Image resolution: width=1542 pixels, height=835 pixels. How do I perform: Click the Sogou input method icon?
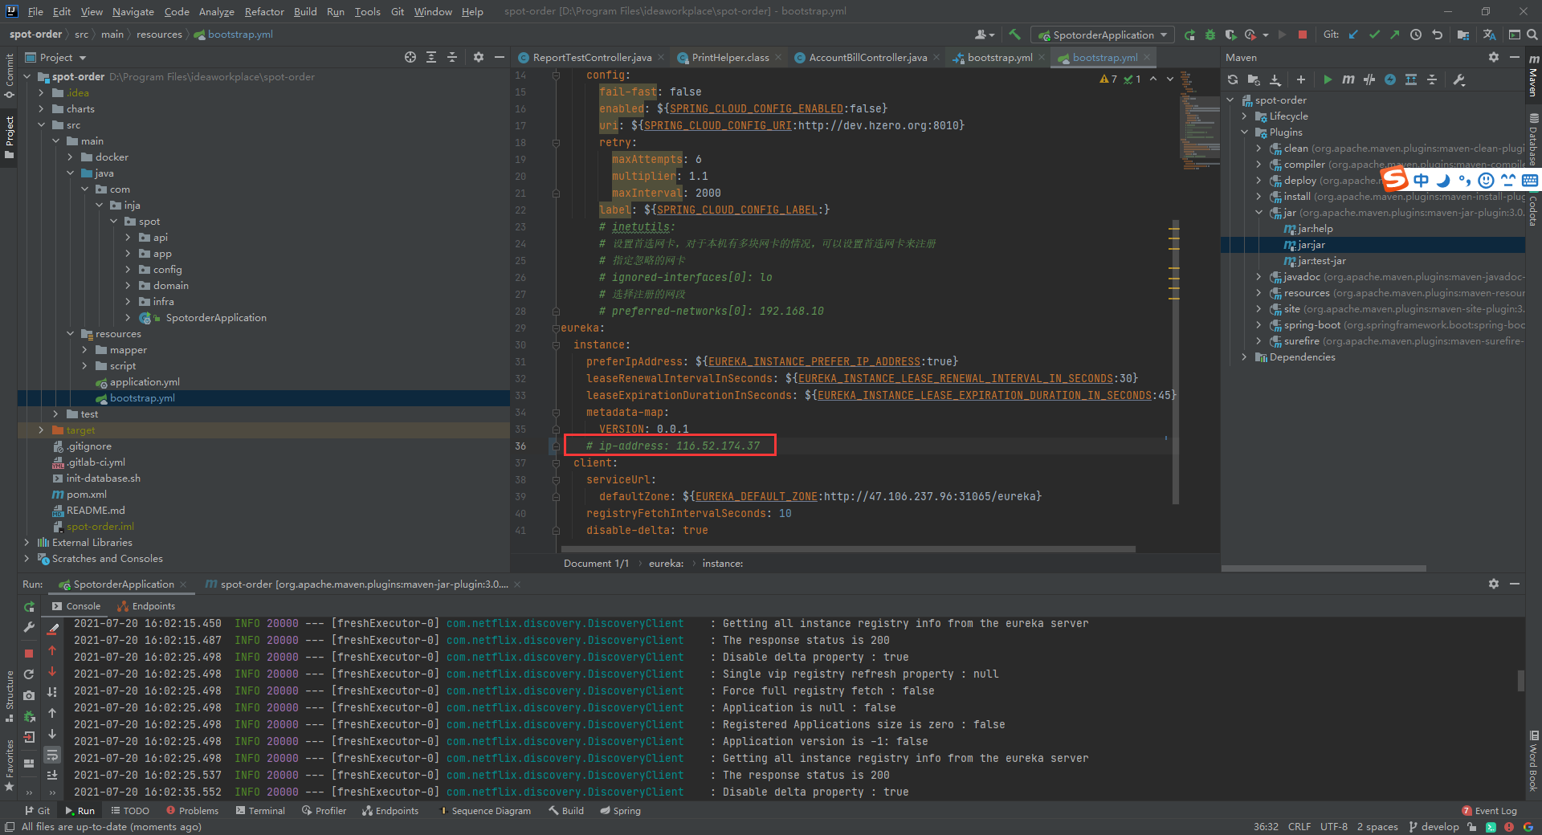click(x=1394, y=179)
